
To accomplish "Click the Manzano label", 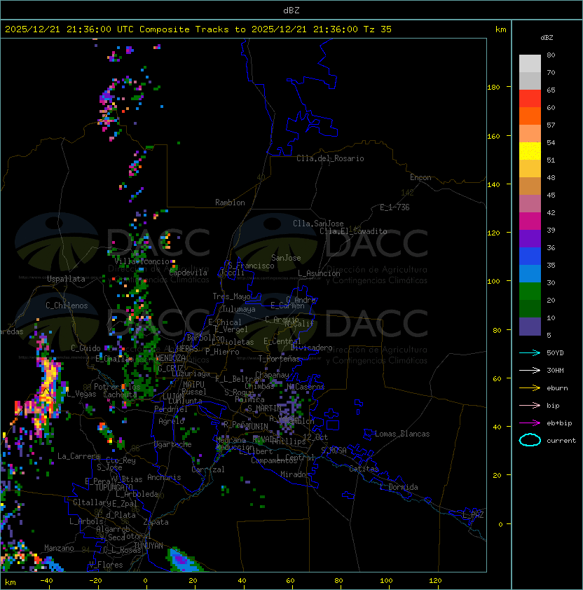I will (x=59, y=548).
